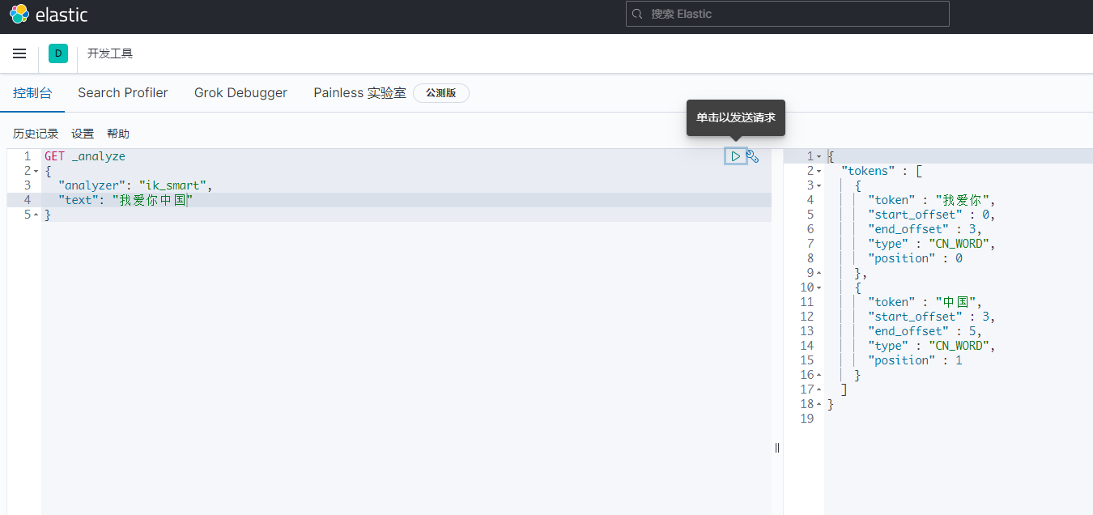Collapse the request body fold at line 2
1093x515 pixels.
36,171
